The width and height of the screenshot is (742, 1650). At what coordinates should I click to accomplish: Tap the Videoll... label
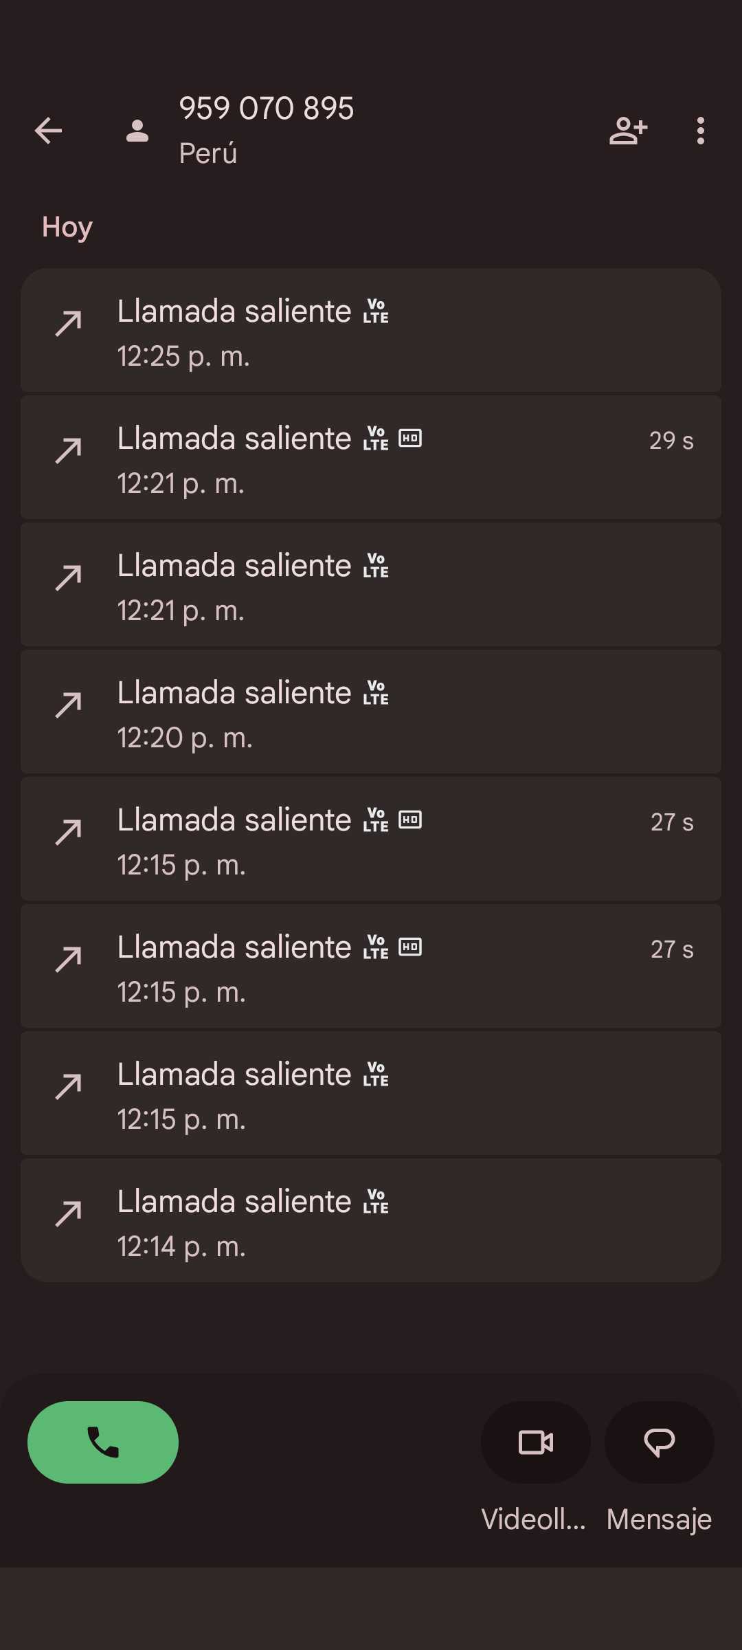pos(533,1519)
